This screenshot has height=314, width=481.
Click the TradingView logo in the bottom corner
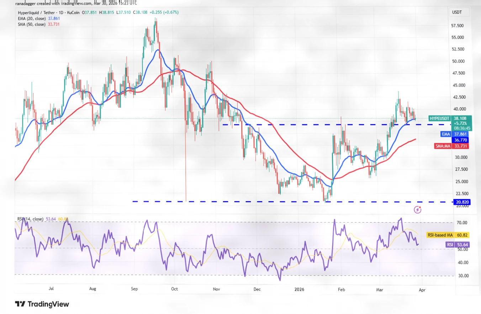[43, 304]
